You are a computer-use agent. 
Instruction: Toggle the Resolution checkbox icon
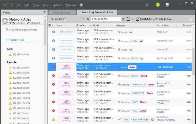coord(137,19)
